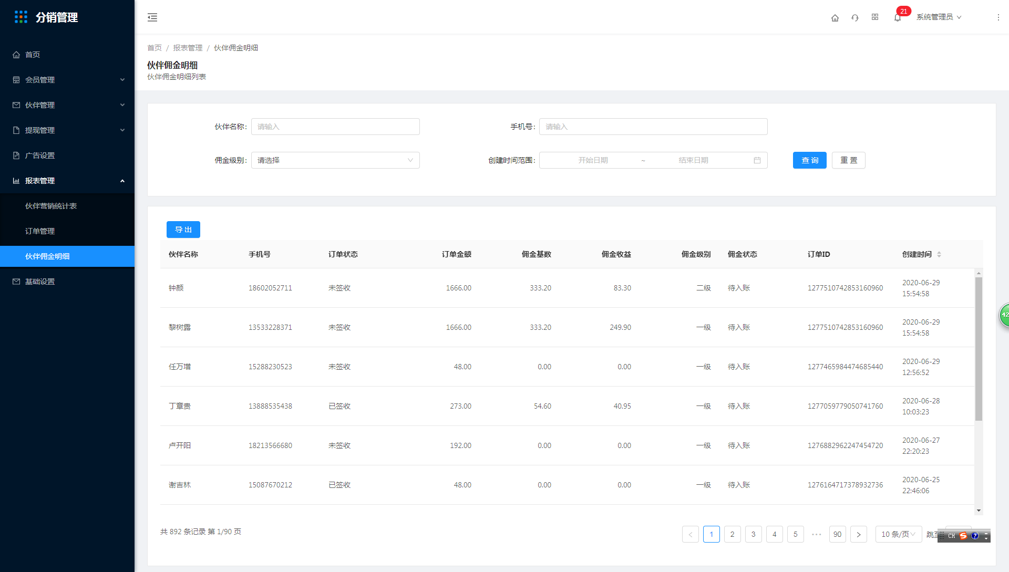The image size is (1009, 572).
Task: Click the table vertical scrollbar thumb
Action: tap(979, 349)
